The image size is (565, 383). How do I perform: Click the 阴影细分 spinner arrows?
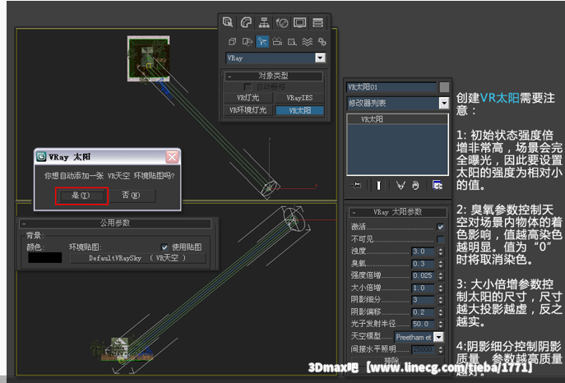coord(440,299)
